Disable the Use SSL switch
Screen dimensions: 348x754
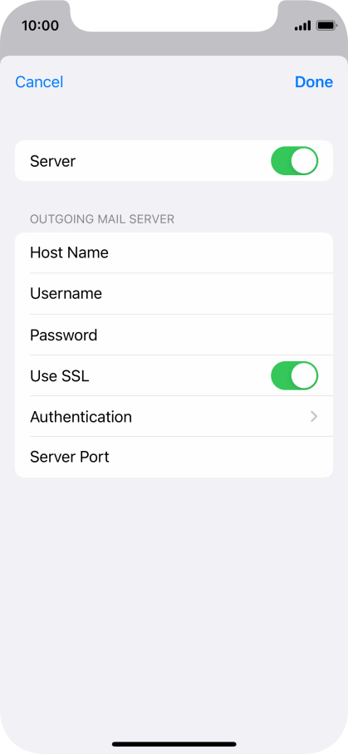tap(294, 376)
